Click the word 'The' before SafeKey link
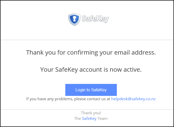The height and width of the screenshot is (127, 174). point(77,118)
